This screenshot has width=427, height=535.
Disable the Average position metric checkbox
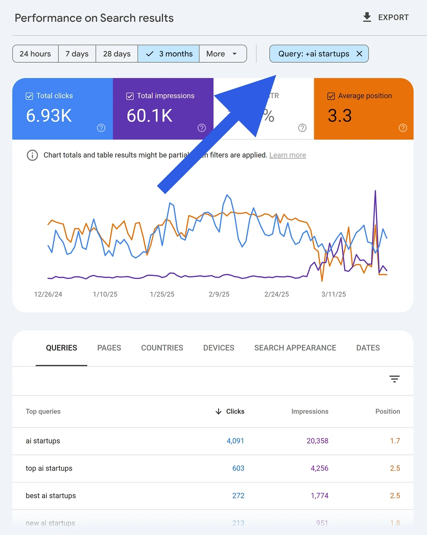[331, 95]
